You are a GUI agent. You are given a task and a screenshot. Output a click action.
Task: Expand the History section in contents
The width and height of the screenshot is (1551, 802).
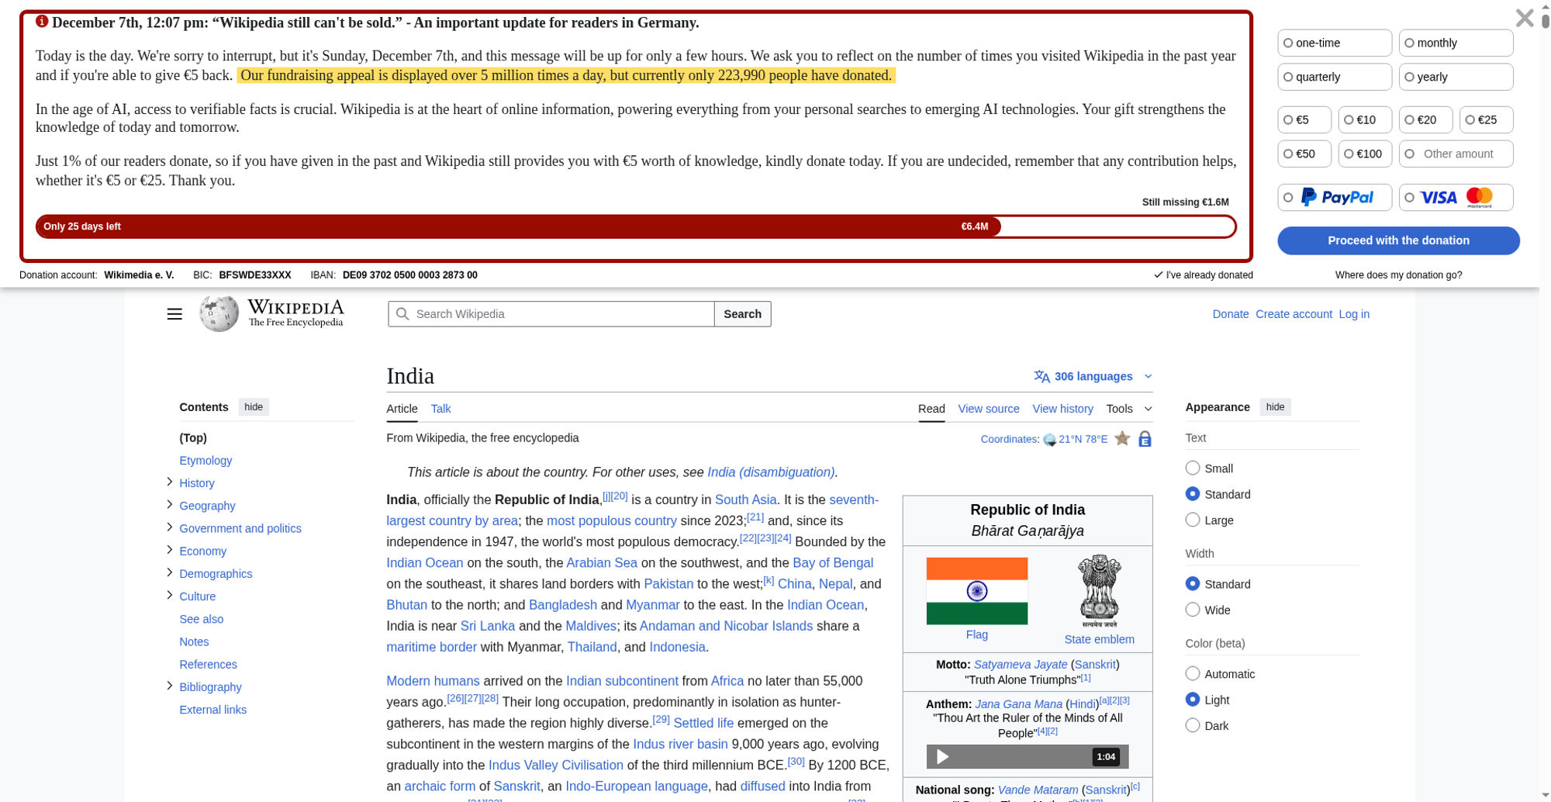(170, 482)
